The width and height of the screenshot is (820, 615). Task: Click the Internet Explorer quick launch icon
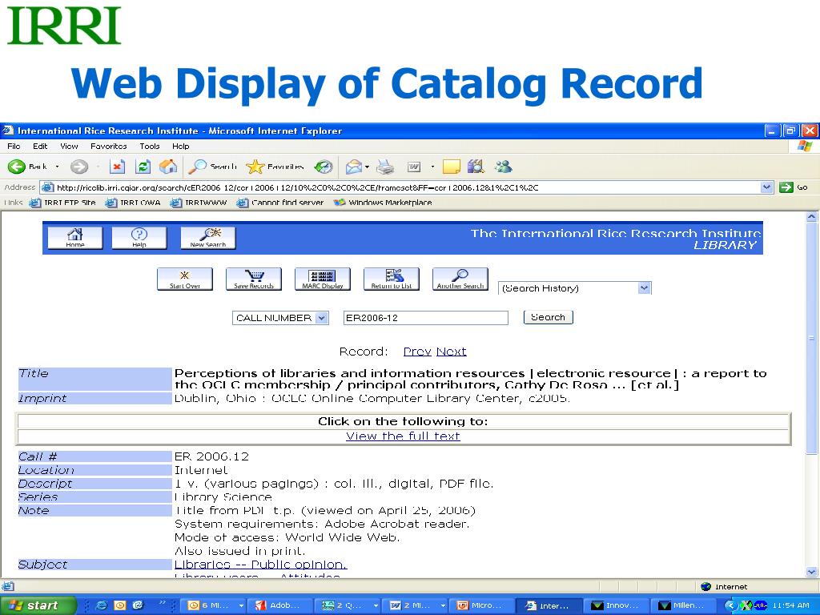(102, 605)
